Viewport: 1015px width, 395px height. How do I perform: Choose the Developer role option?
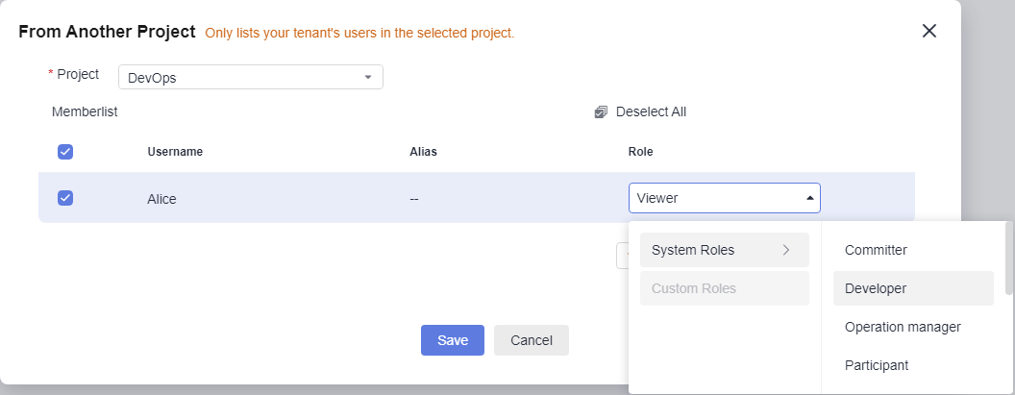[x=913, y=288]
